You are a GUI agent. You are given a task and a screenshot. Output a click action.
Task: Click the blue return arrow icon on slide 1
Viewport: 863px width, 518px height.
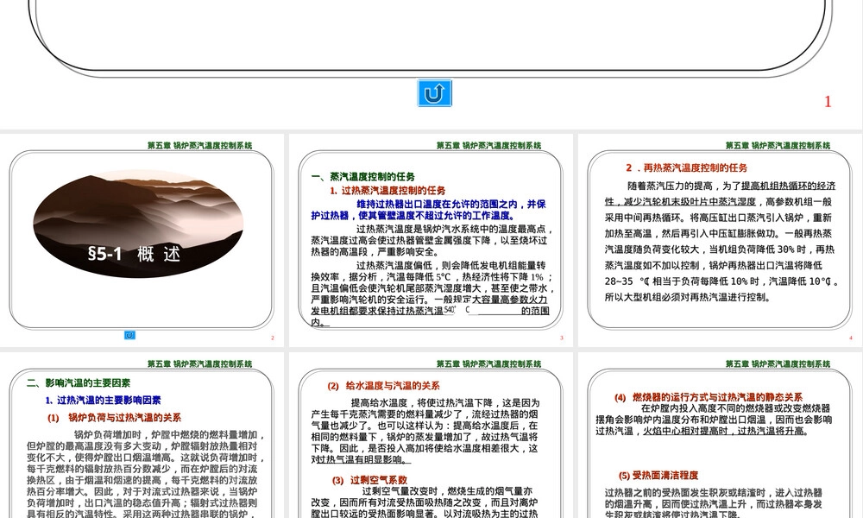pos(434,93)
